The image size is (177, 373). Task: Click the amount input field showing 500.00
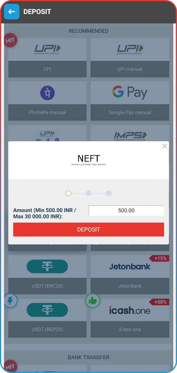point(126,210)
